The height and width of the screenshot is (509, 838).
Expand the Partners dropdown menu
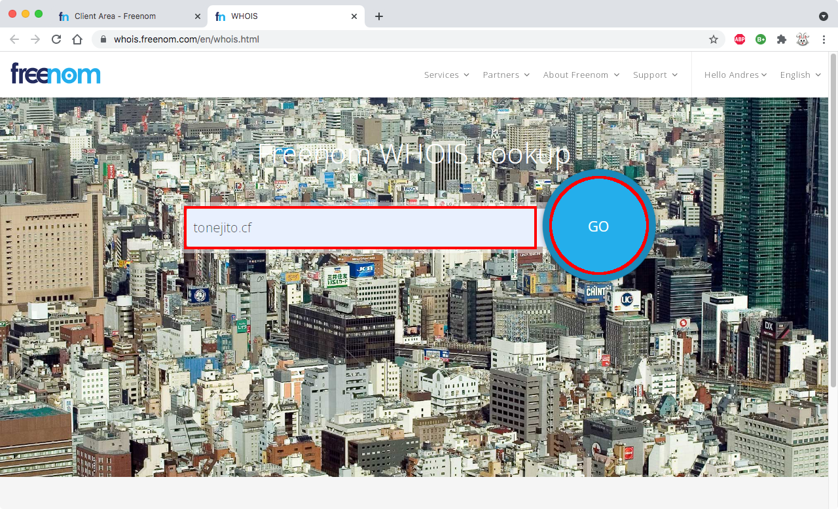(506, 75)
